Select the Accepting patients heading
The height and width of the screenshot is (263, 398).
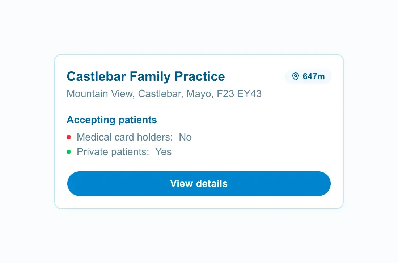point(112,120)
